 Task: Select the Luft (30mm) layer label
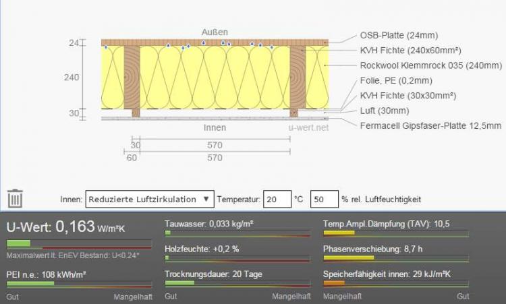coord(385,111)
